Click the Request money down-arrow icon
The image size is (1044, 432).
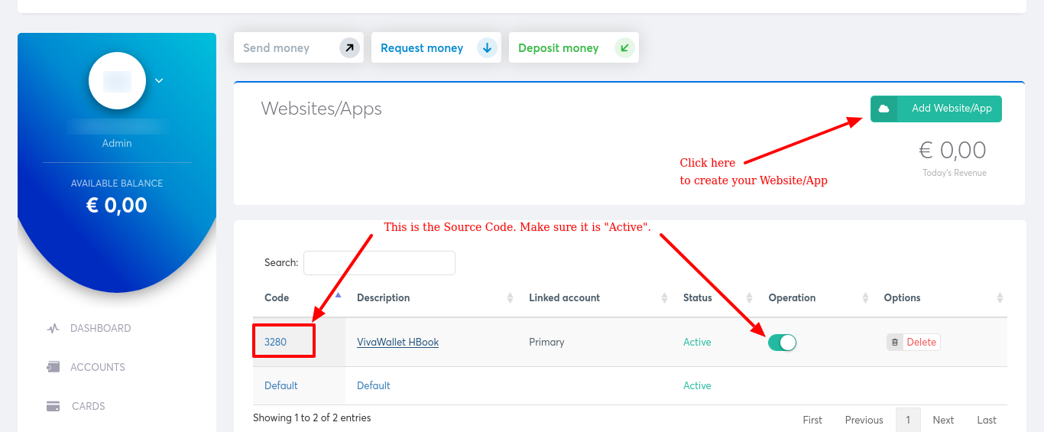pos(487,48)
